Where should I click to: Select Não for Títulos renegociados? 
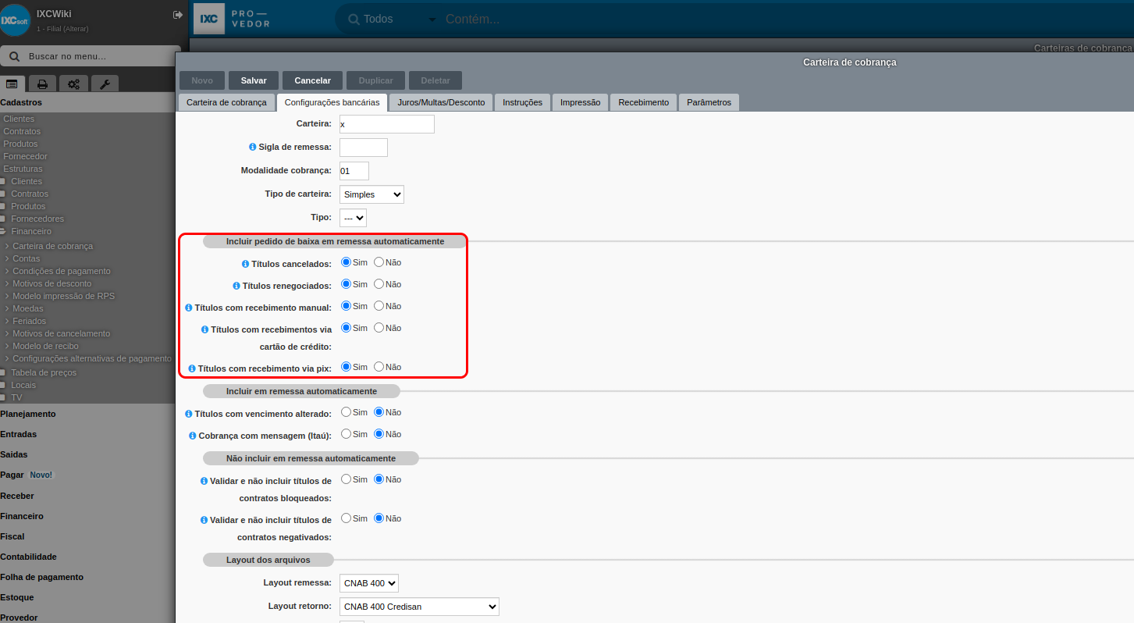[x=379, y=284]
